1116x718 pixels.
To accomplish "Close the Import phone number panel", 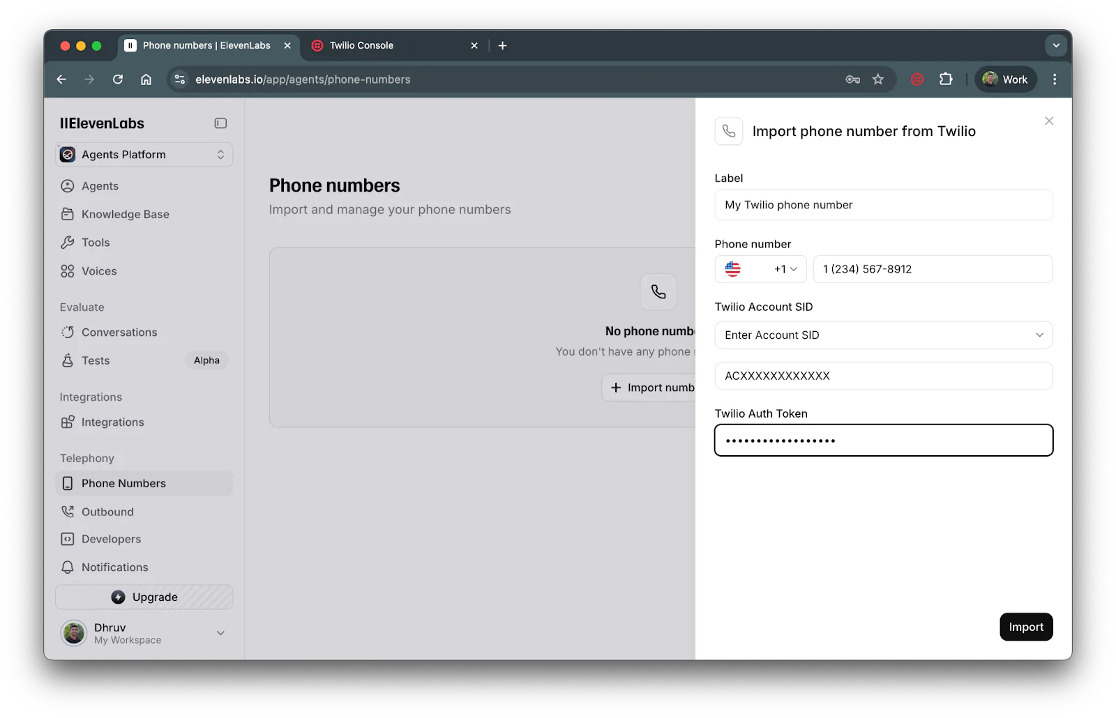I will pos(1048,121).
